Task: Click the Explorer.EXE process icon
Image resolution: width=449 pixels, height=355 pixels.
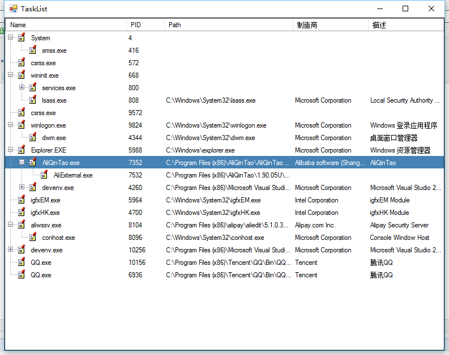Action: [x=22, y=150]
